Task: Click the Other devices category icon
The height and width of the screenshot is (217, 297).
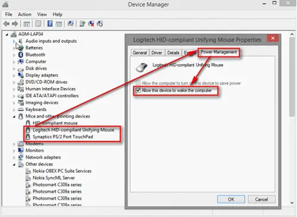Action: tap(21, 164)
